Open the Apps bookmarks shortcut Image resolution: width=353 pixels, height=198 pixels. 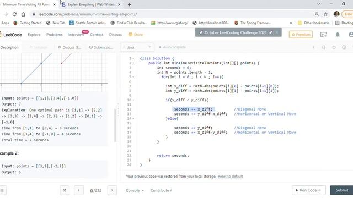point(5,23)
